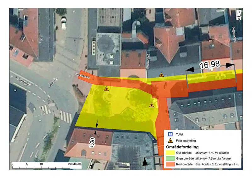The image size is (252, 178).
Task: Click the warning icon at yellow area's right edge
Action: tap(151, 105)
